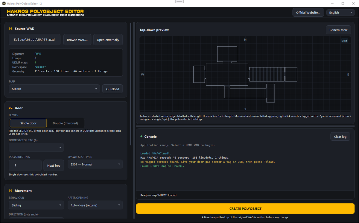Click the S compass label in preview

[x=245, y=109]
